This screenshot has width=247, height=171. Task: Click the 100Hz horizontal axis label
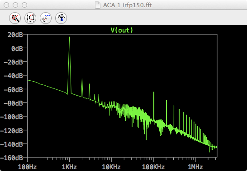pyautogui.click(x=28, y=167)
